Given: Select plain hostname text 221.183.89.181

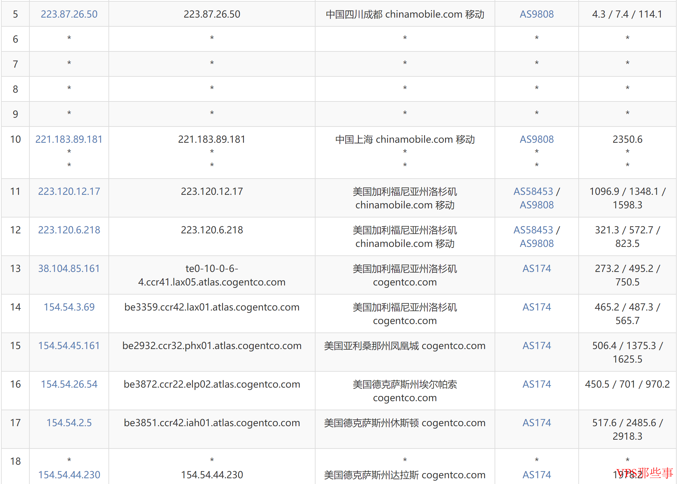Looking at the screenshot, I should [212, 139].
